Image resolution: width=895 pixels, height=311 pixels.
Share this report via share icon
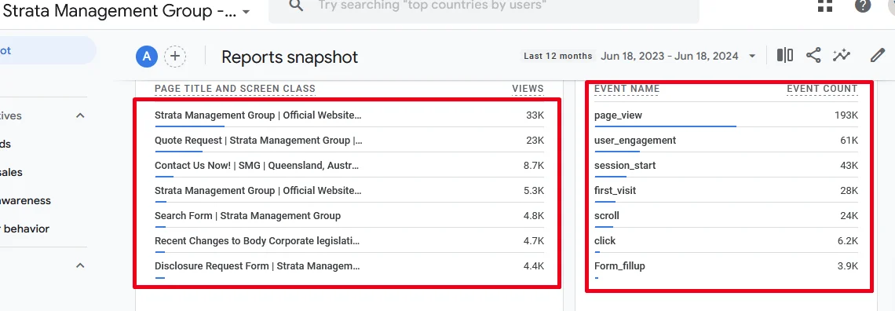pyautogui.click(x=813, y=55)
